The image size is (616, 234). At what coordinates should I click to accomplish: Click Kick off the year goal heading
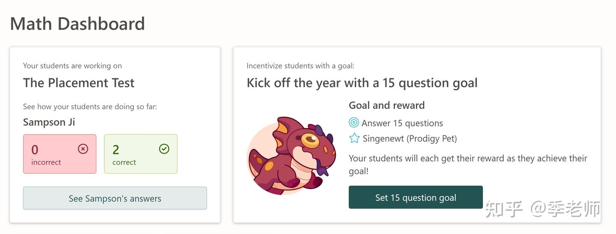tap(362, 83)
